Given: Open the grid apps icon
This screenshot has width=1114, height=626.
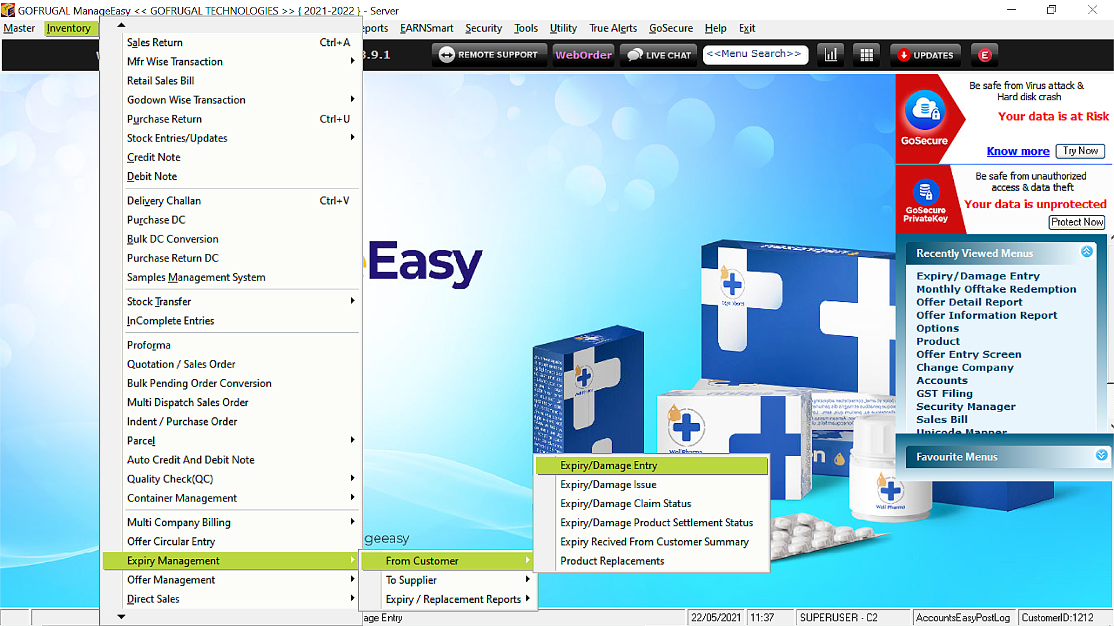Looking at the screenshot, I should tap(866, 55).
